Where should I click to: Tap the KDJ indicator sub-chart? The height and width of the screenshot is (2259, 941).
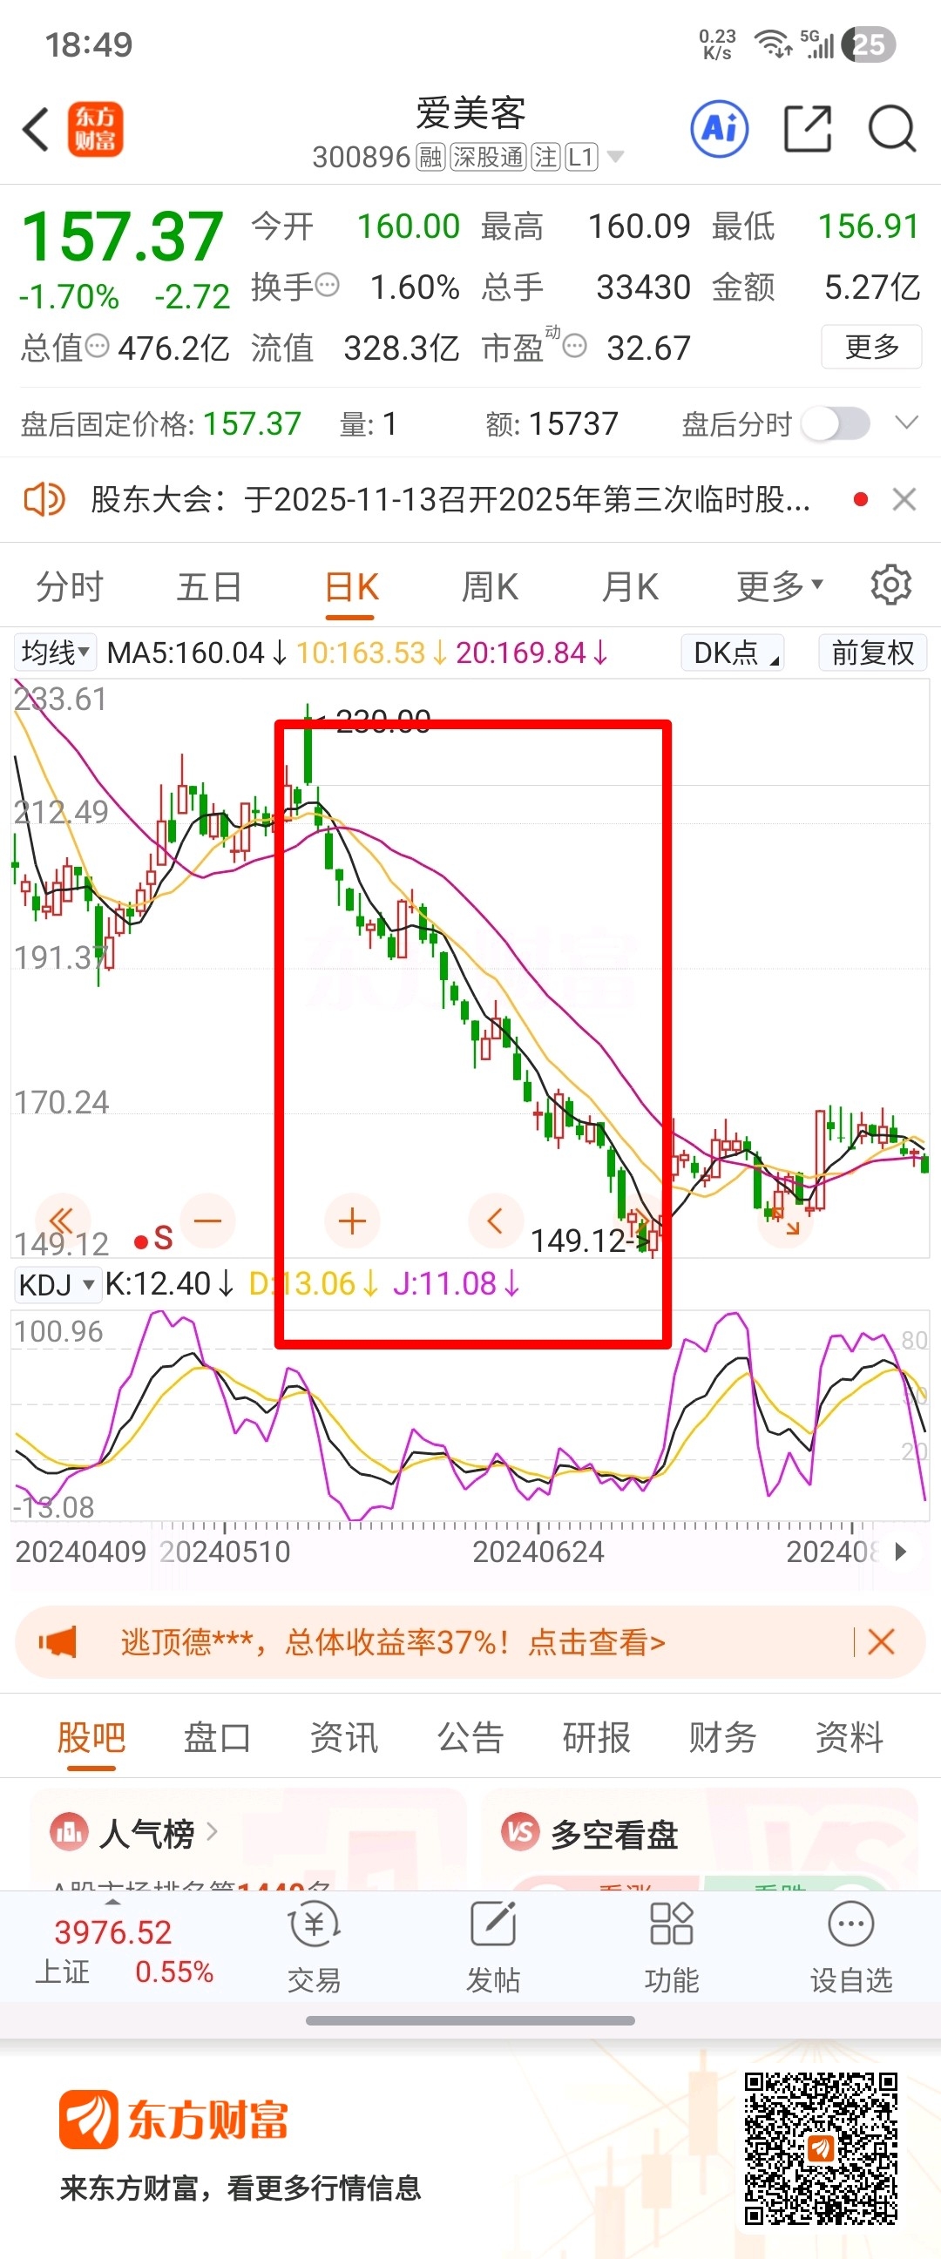(x=470, y=1417)
